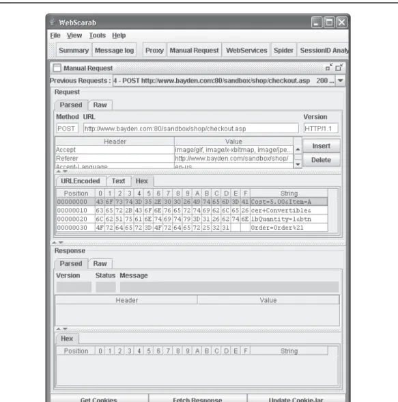Open the File menu
This screenshot has width=398, height=402.
coord(55,36)
